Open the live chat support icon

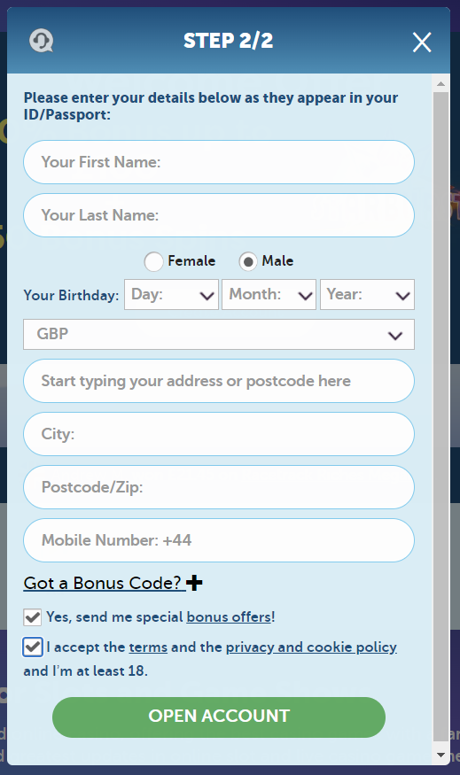tap(41, 41)
